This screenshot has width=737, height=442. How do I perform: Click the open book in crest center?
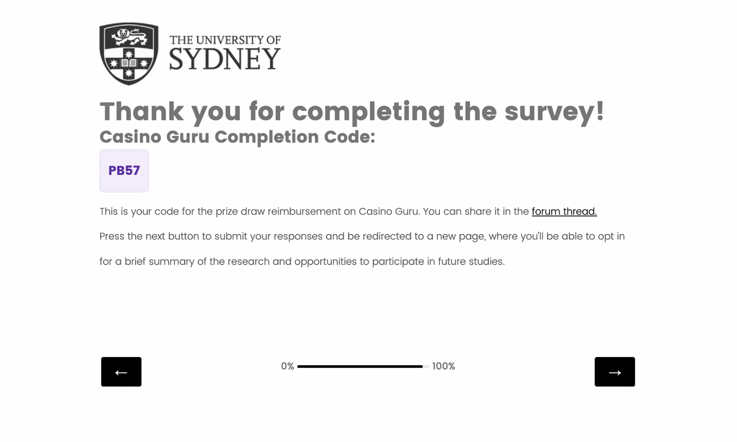pos(129,63)
